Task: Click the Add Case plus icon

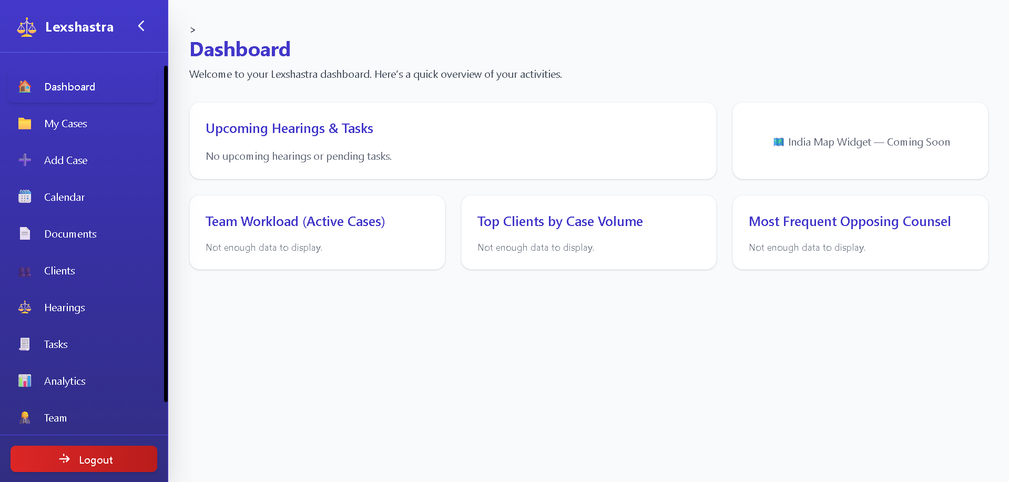Action: 25,160
